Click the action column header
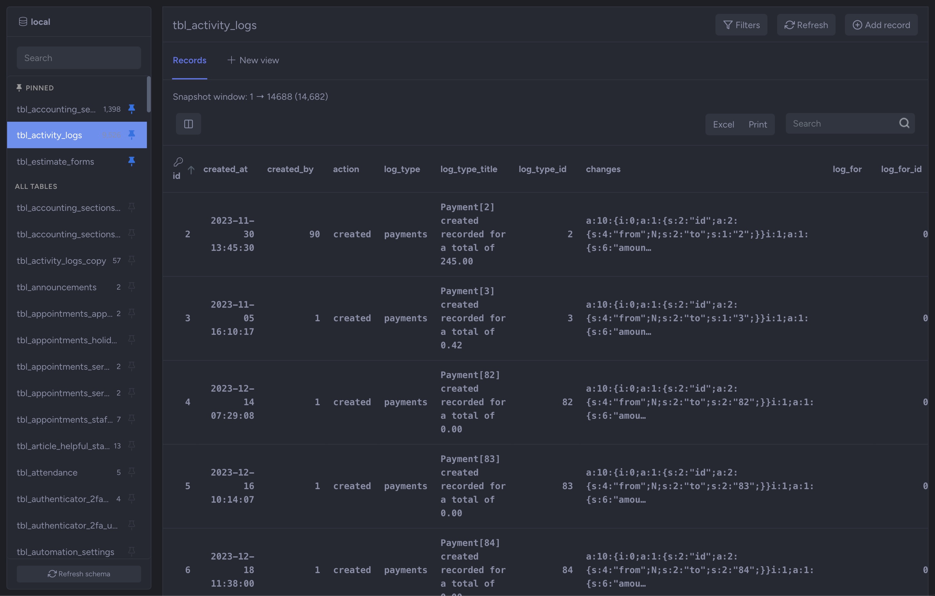Viewport: 935px width, 596px height. point(346,169)
